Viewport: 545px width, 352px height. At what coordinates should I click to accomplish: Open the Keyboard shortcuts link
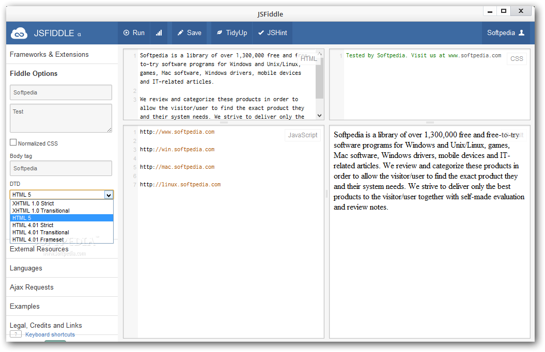(50, 334)
